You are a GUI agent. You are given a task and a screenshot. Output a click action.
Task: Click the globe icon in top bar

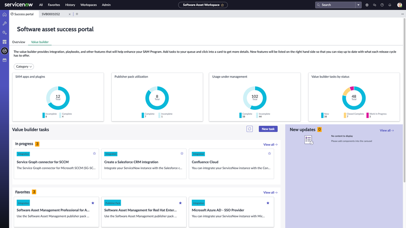click(367, 5)
